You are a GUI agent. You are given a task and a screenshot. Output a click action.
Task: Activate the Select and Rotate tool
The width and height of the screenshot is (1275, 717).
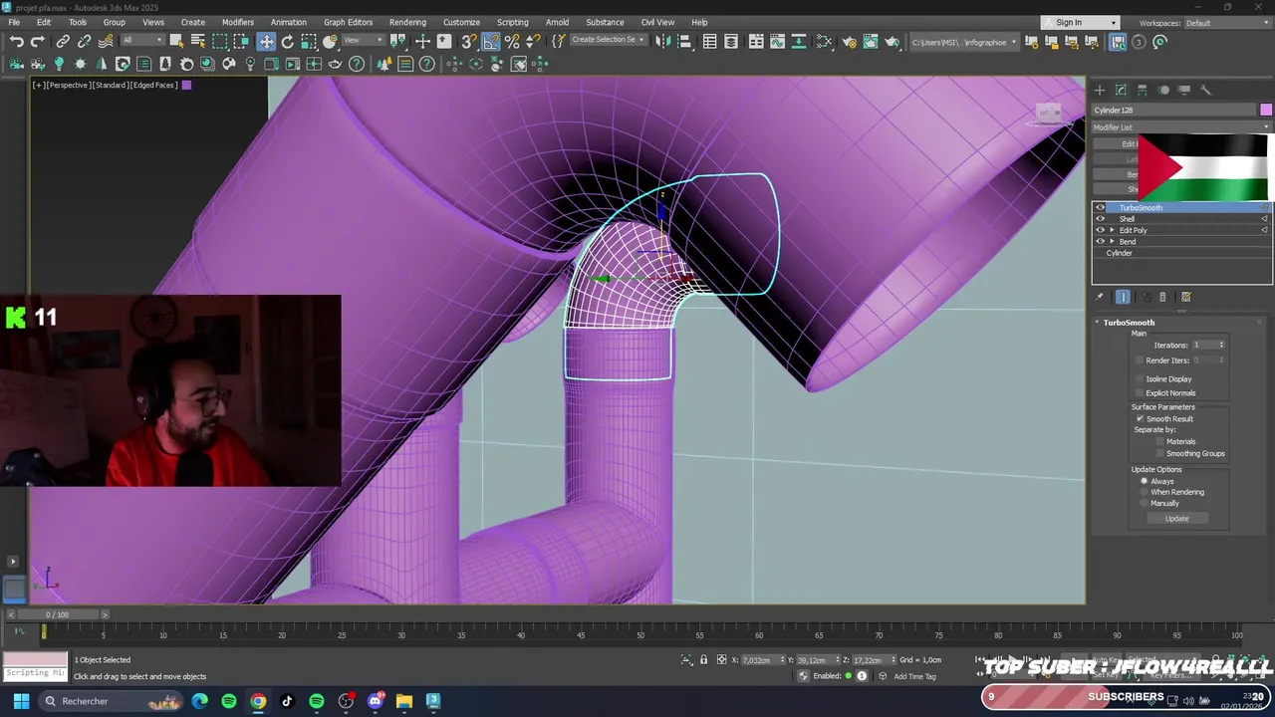pos(287,42)
